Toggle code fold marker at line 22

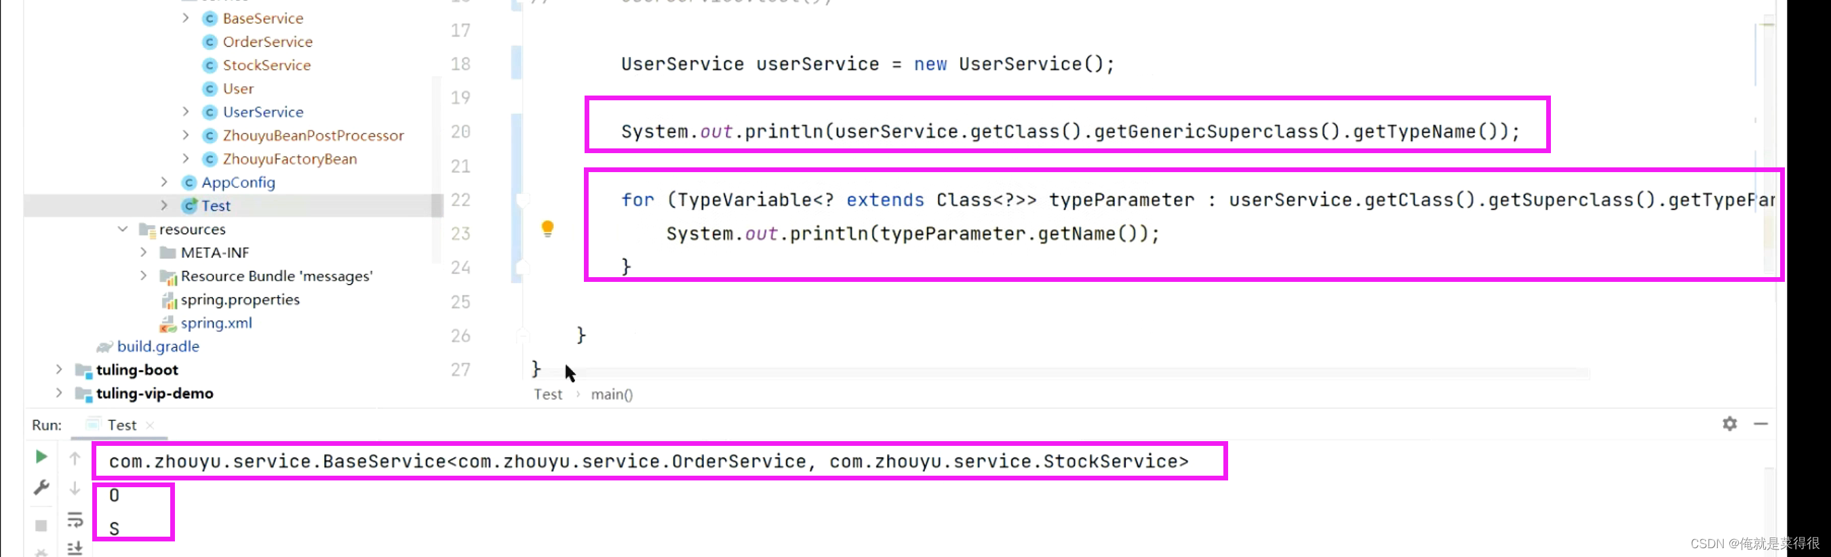pos(521,200)
